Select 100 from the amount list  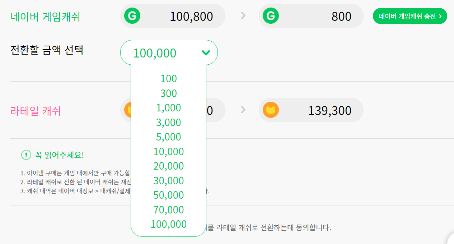click(x=169, y=79)
